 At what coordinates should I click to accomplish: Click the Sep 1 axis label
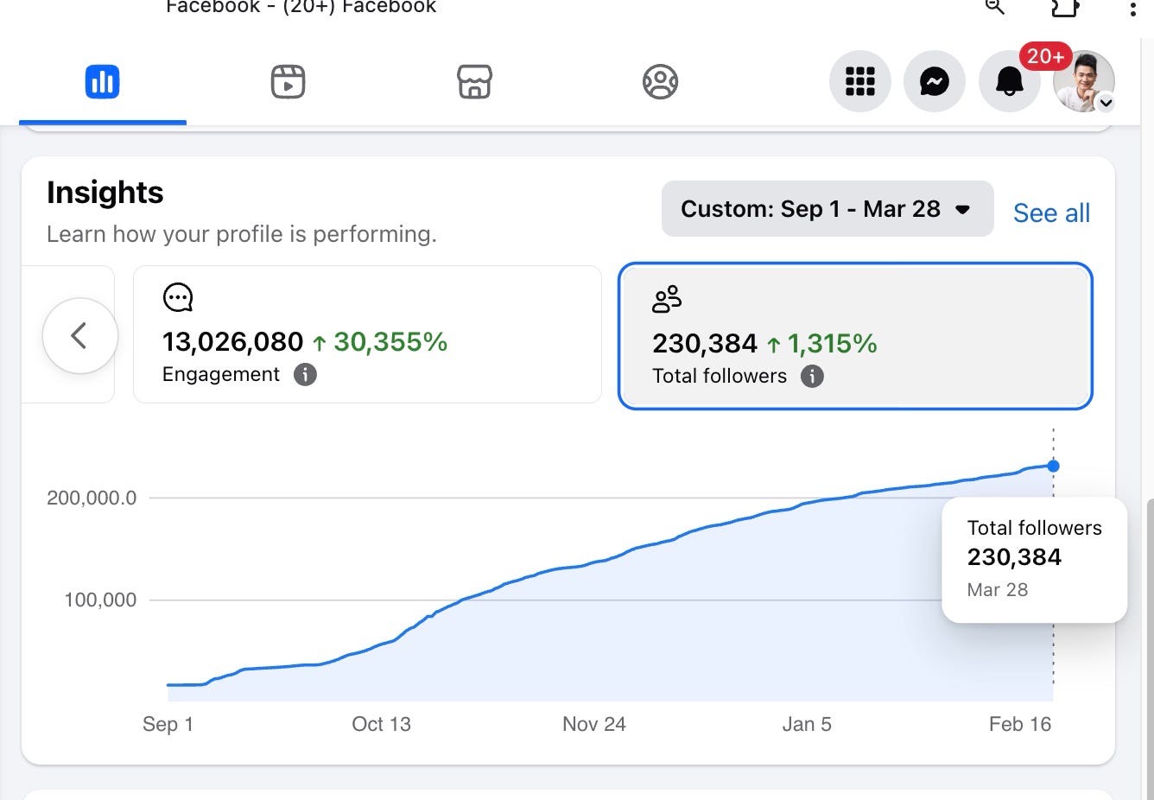click(168, 724)
